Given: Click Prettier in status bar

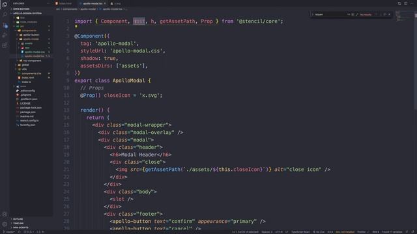Looking at the screenshot, I should (362, 232).
